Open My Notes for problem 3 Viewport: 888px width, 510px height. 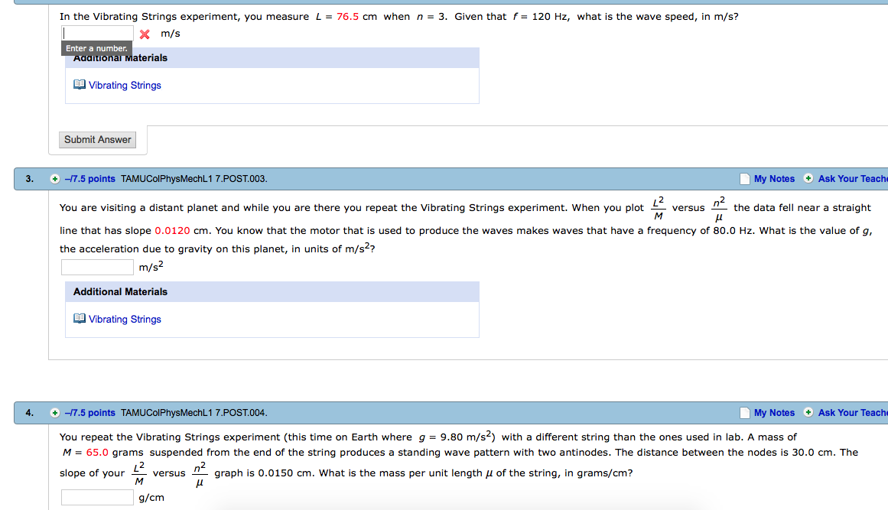point(773,178)
